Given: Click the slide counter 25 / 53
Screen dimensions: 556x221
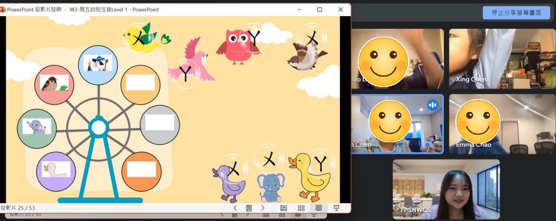Looking at the screenshot, I should (18, 208).
